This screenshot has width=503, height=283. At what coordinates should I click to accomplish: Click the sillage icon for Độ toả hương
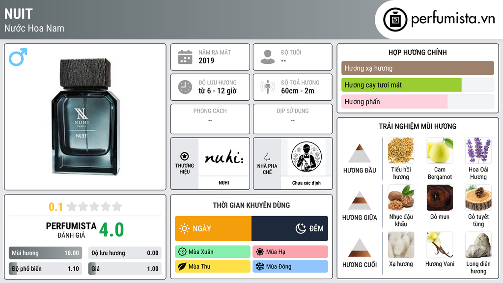click(x=268, y=87)
